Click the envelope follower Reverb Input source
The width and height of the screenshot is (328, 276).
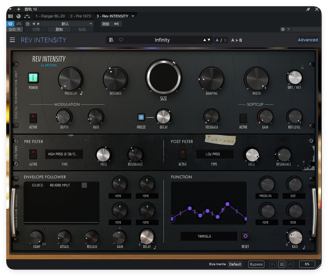point(60,185)
